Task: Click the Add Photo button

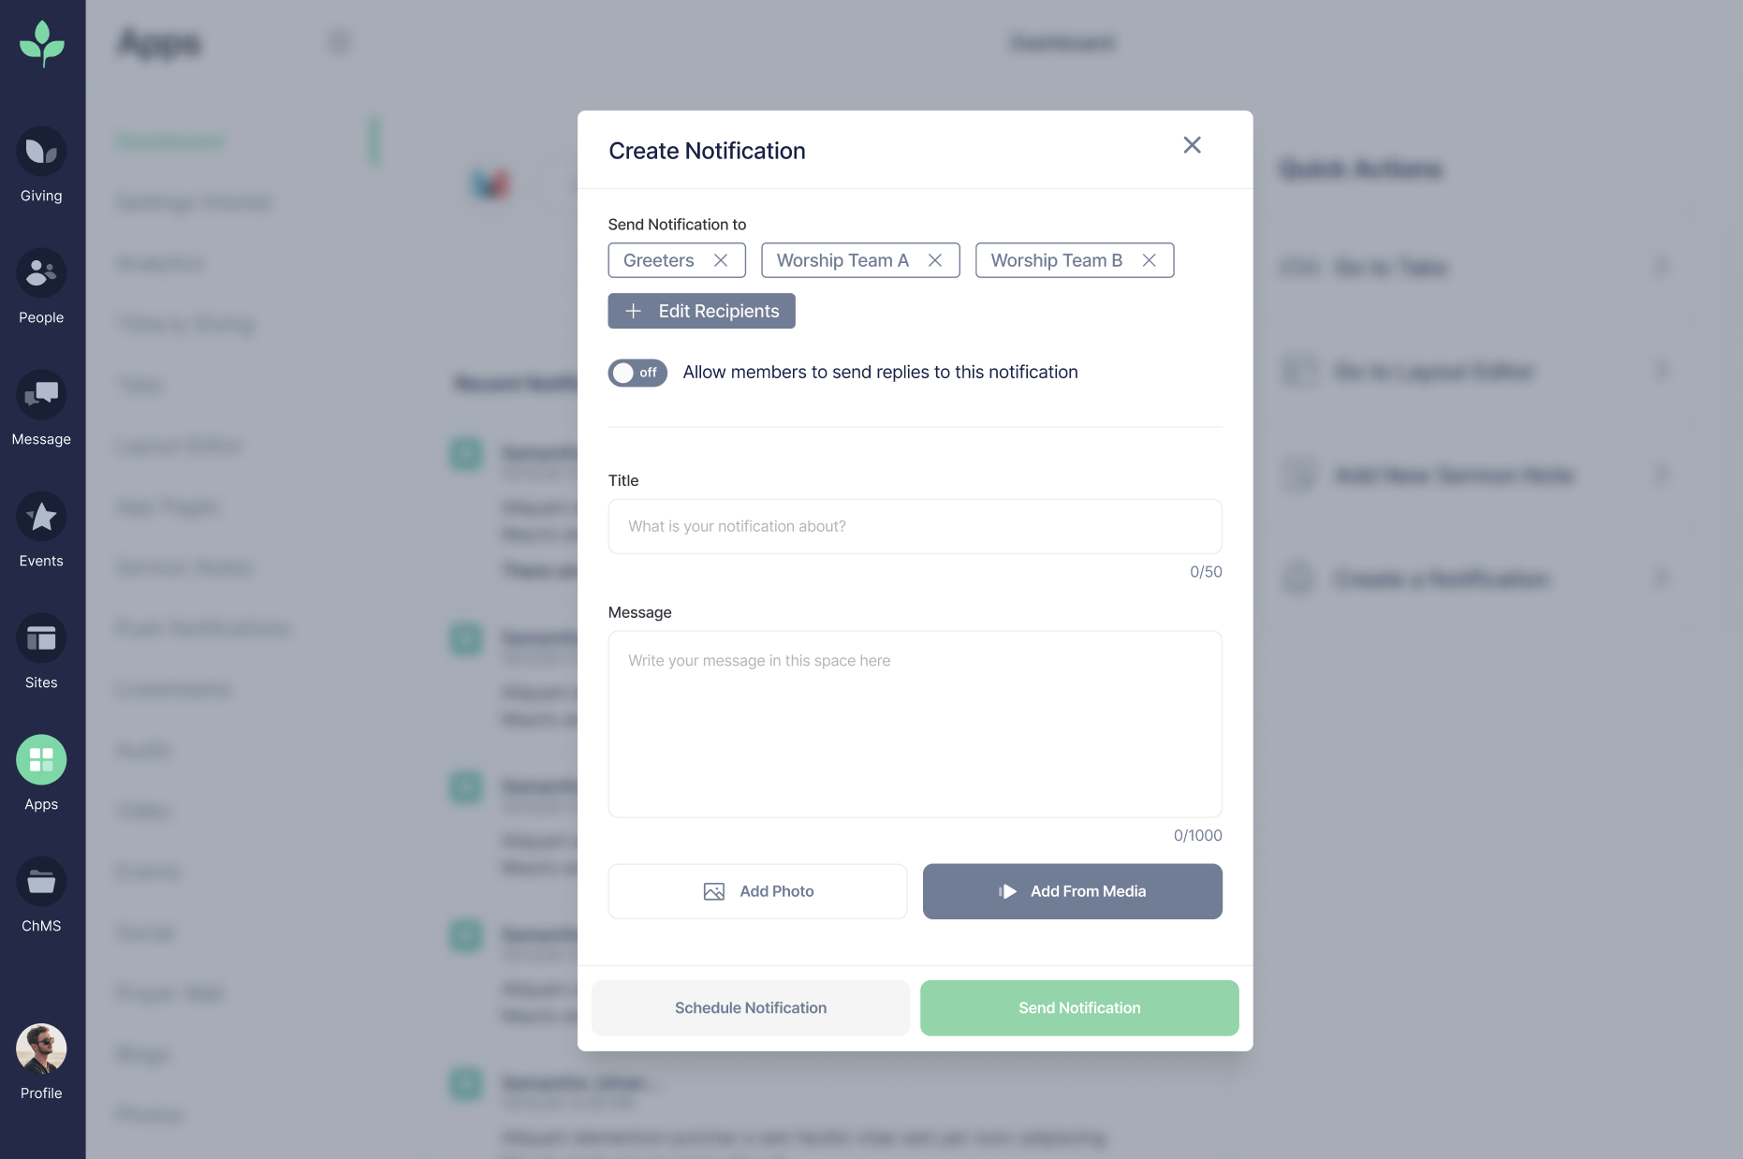Action: [757, 891]
